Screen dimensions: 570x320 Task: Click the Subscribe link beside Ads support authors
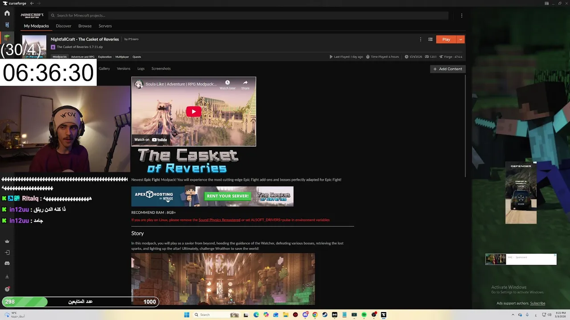(x=537, y=303)
